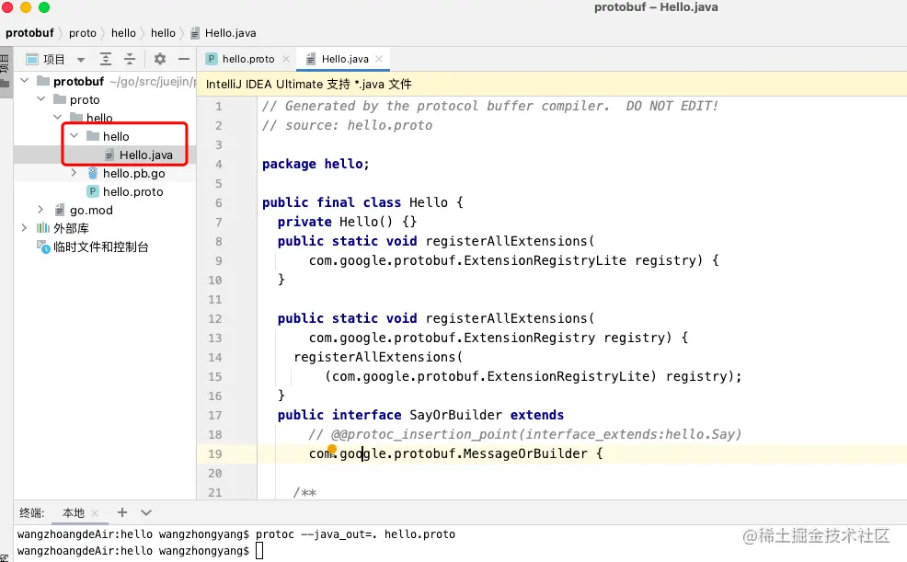Image resolution: width=907 pixels, height=562 pixels.
Task: Click Hello.java in the breadcrumb bar
Action: 230,33
